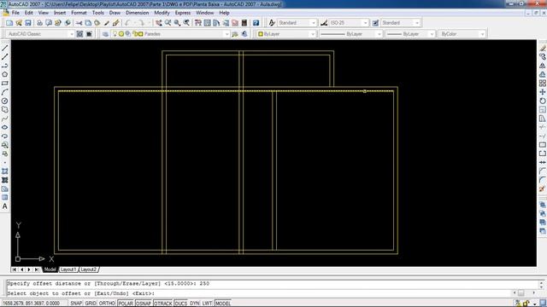The height and width of the screenshot is (307, 547).
Task: Click the Erase tool in Modify toolbar
Action: coord(543,48)
